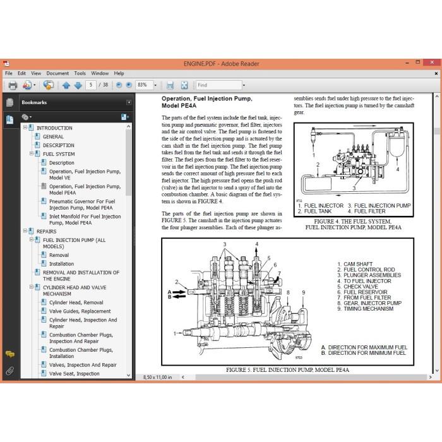The image size is (442, 442).
Task: Open the DESCRIPTION bookmark
Action: (59, 145)
